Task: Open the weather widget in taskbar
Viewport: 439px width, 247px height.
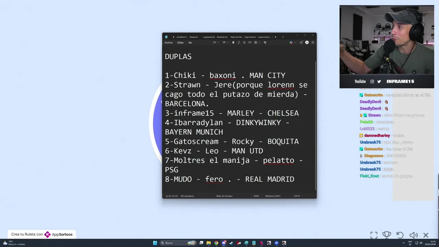Action: (14, 243)
